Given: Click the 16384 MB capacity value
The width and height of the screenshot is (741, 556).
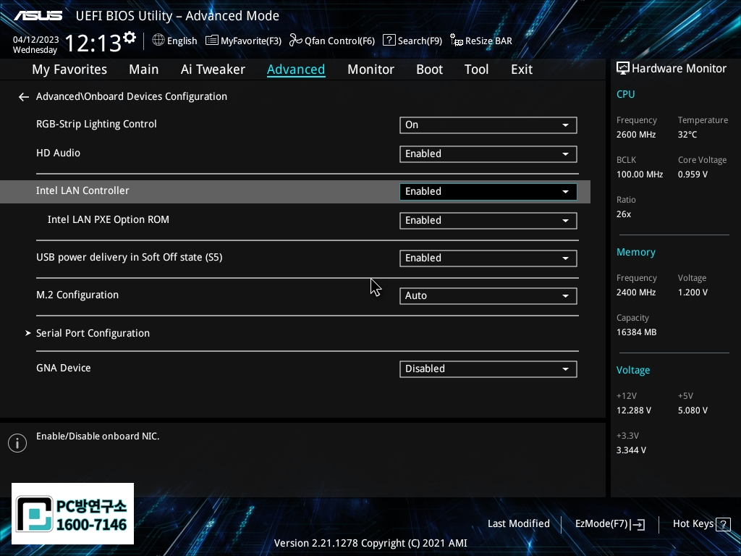Looking at the screenshot, I should pos(636,332).
